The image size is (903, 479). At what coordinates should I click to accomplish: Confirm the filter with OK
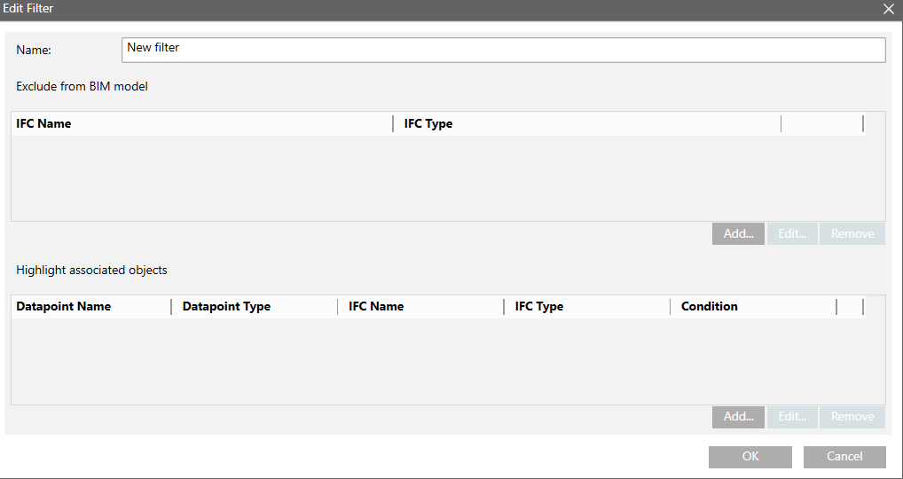(x=750, y=457)
